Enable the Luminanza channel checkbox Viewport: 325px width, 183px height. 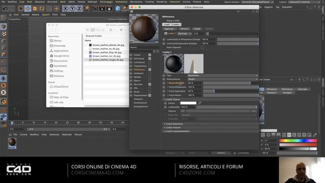pos(150,62)
